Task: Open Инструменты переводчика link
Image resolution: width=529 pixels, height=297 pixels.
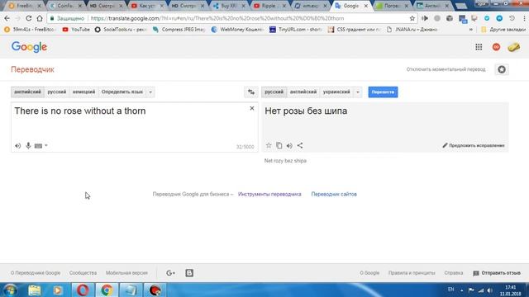Action: tap(269, 195)
